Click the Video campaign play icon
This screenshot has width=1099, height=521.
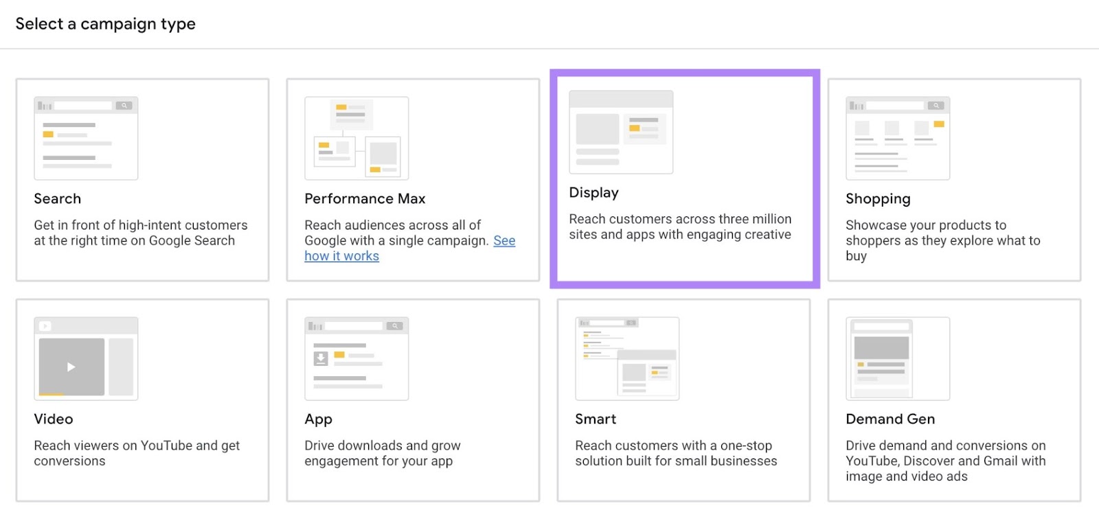point(71,367)
